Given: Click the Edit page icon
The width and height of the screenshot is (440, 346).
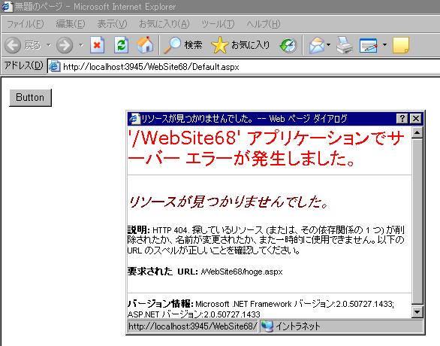Looking at the screenshot, I should 368,45.
